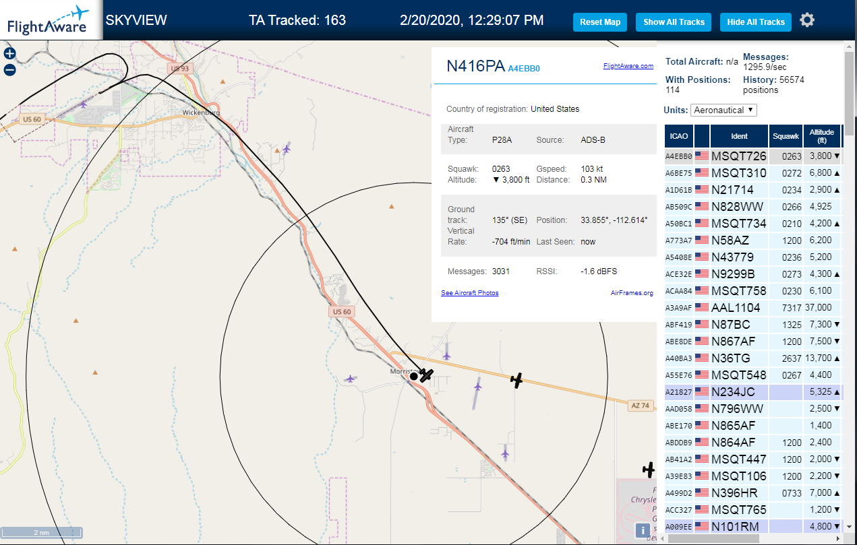The height and width of the screenshot is (545, 857).
Task: Select the N867AF aircraft row
Action: click(x=752, y=342)
